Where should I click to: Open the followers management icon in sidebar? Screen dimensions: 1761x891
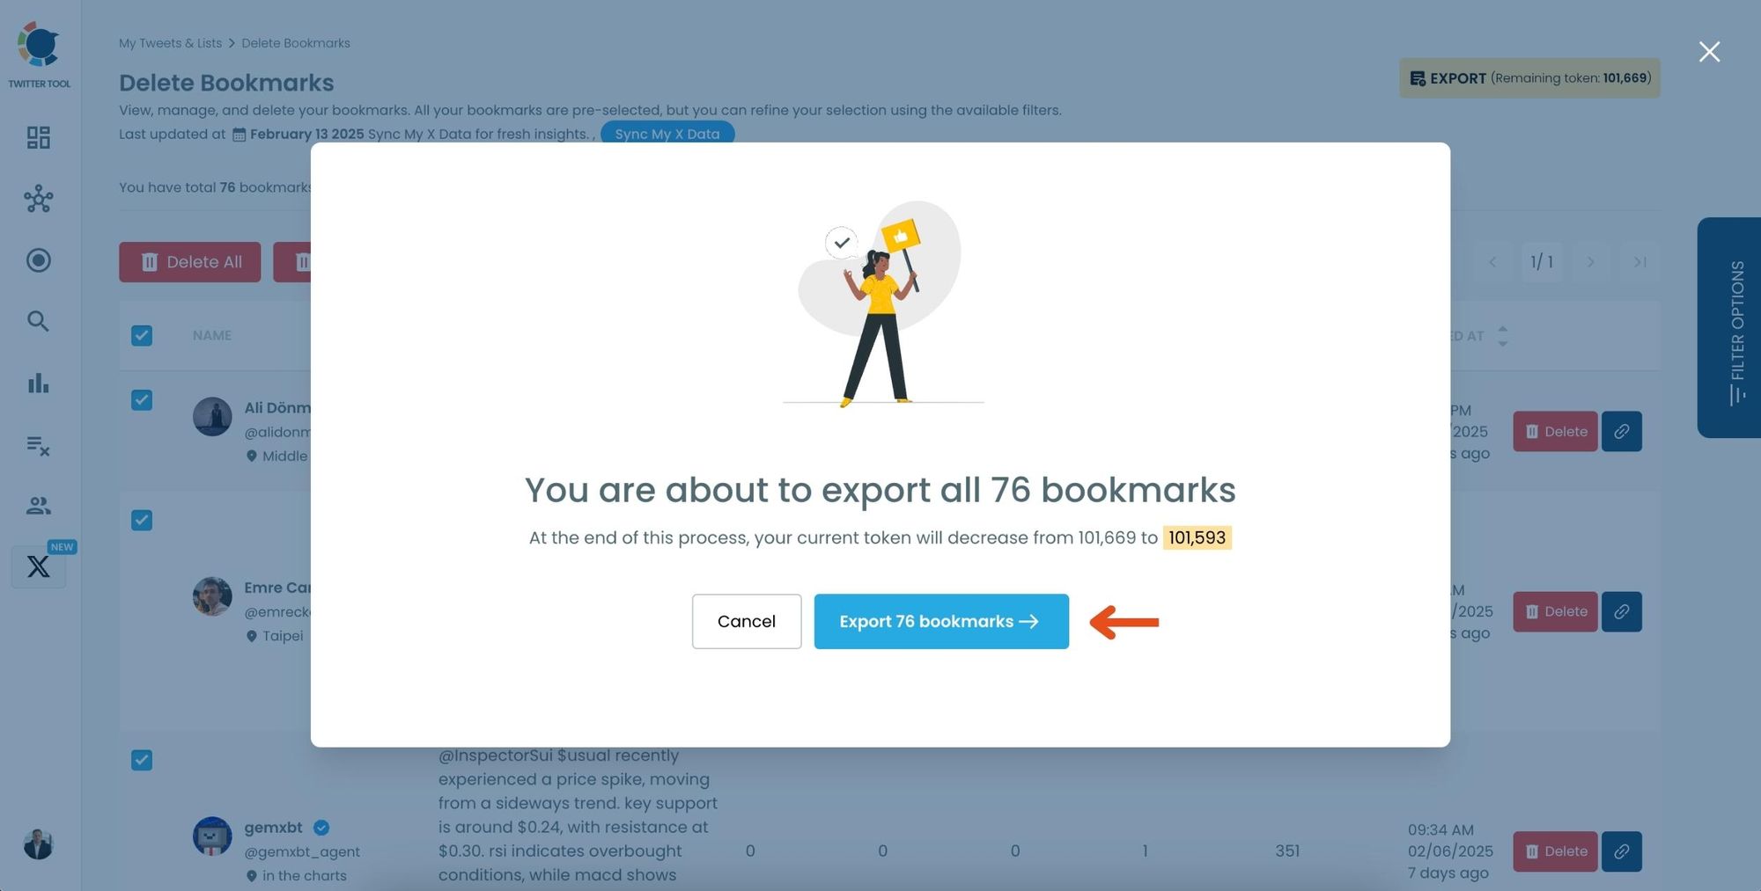(x=38, y=505)
